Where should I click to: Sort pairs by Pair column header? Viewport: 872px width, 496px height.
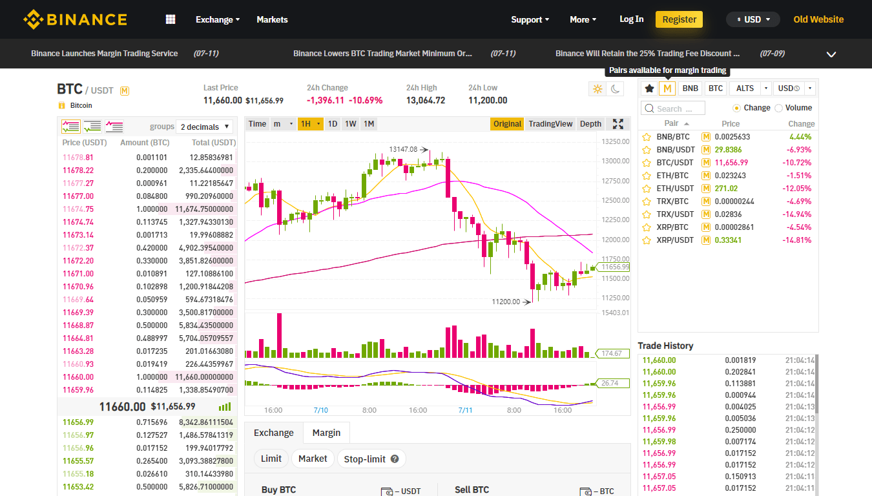click(676, 123)
